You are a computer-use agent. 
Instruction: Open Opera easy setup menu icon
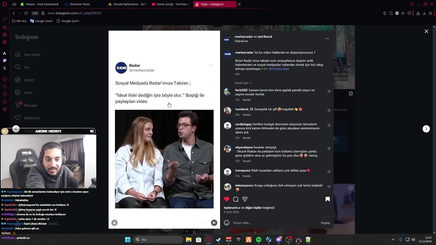(431, 13)
